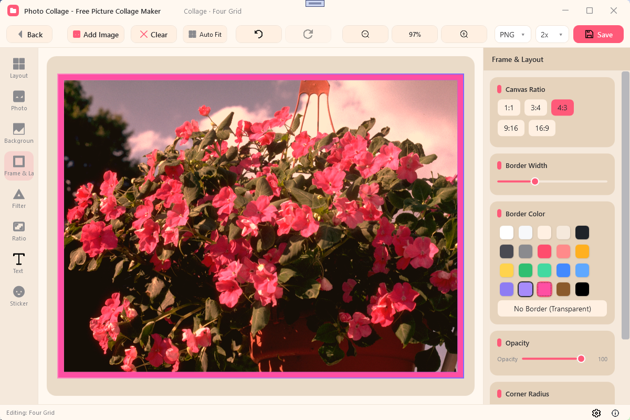
Task: Click the 'Editing: Four Grid' status text
Action: pyautogui.click(x=30, y=413)
